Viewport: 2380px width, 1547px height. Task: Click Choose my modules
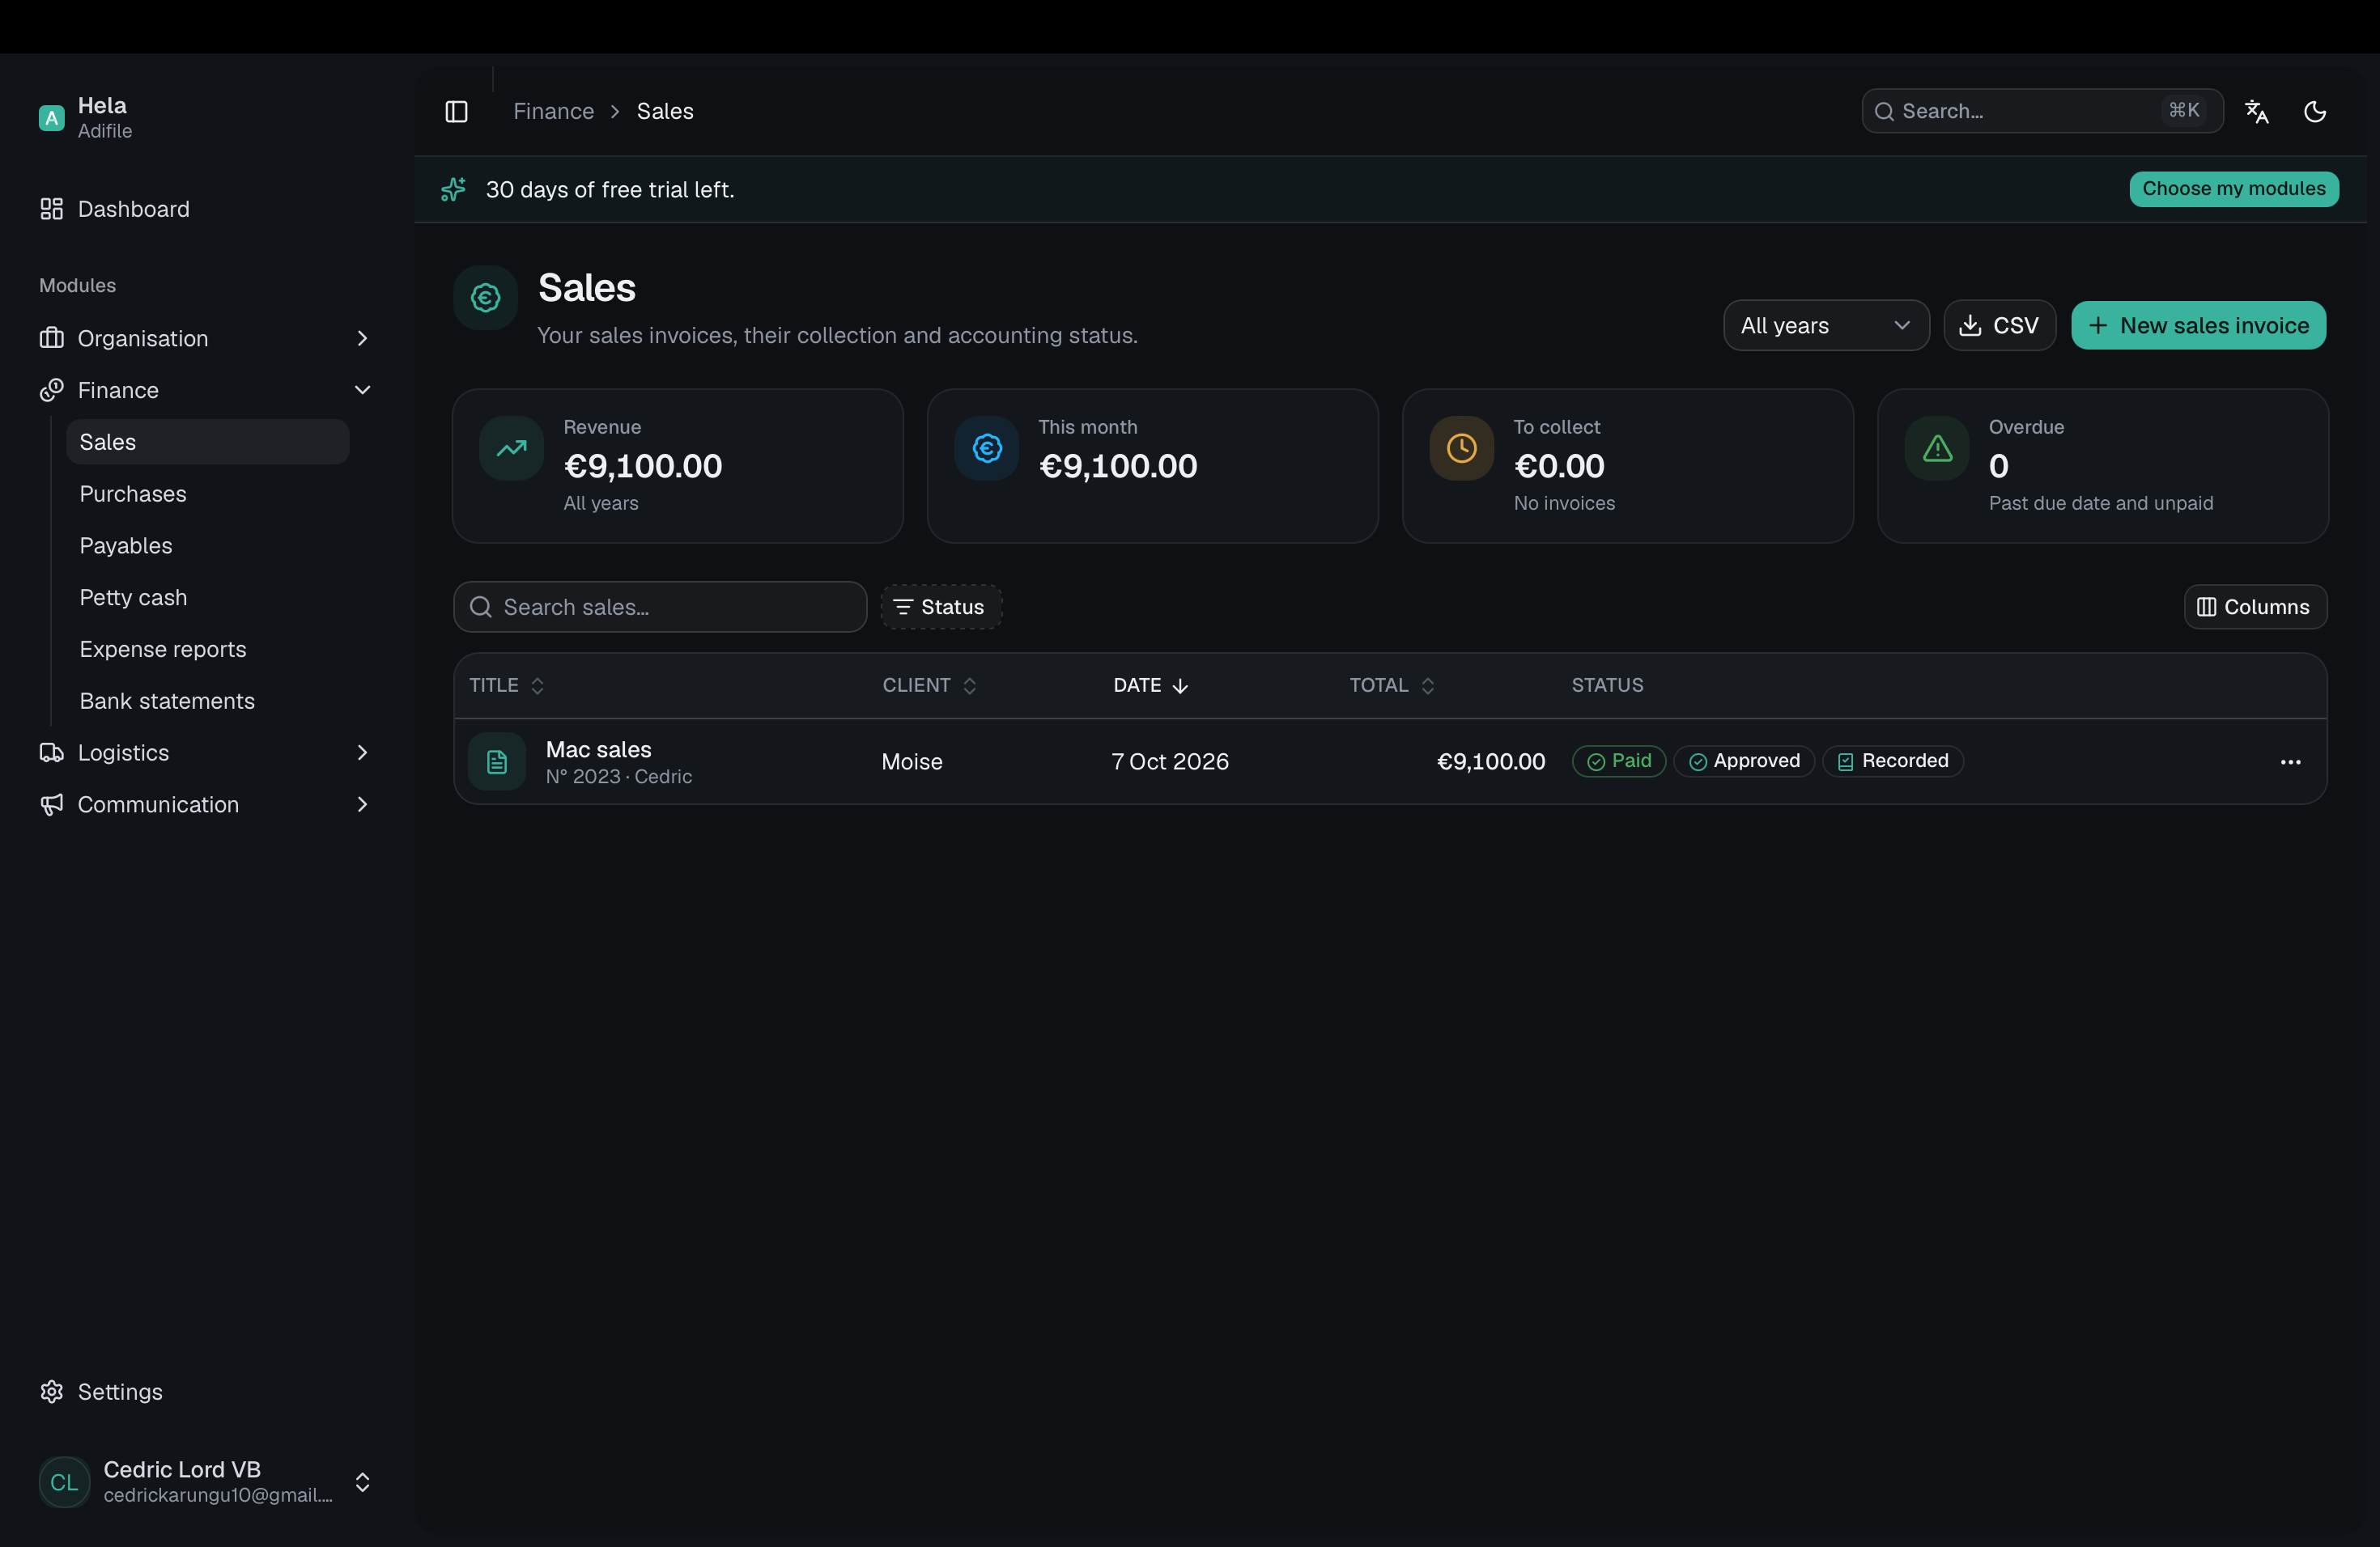(2233, 189)
